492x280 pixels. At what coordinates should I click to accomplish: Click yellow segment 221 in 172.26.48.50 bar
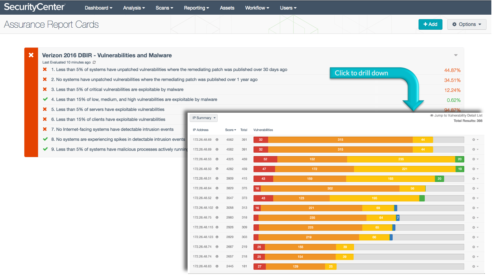(x=405, y=169)
